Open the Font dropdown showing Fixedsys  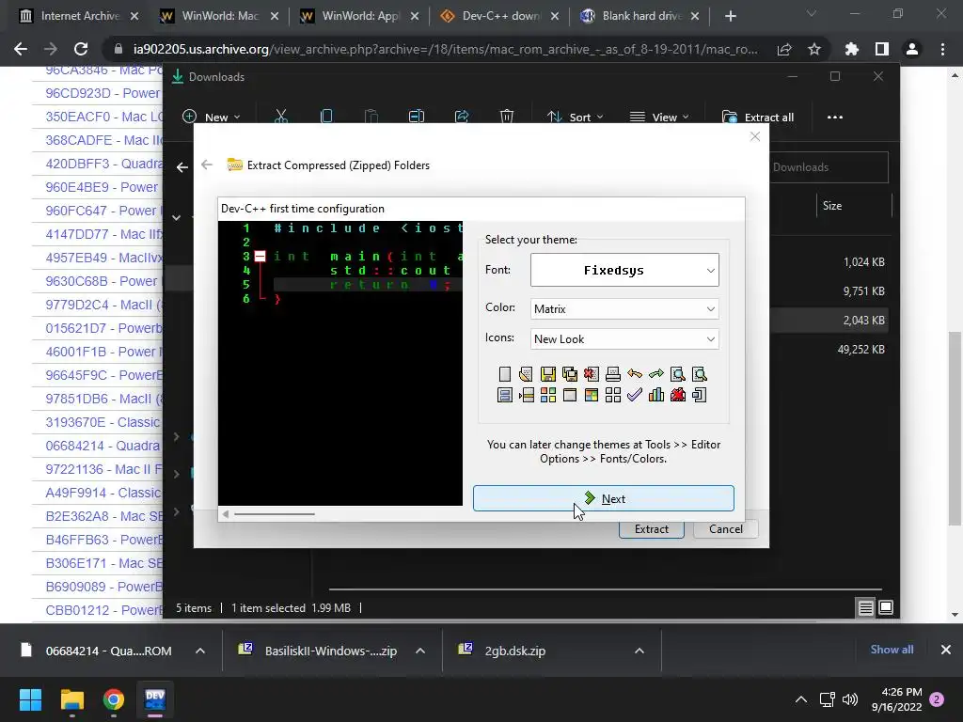pyautogui.click(x=624, y=270)
